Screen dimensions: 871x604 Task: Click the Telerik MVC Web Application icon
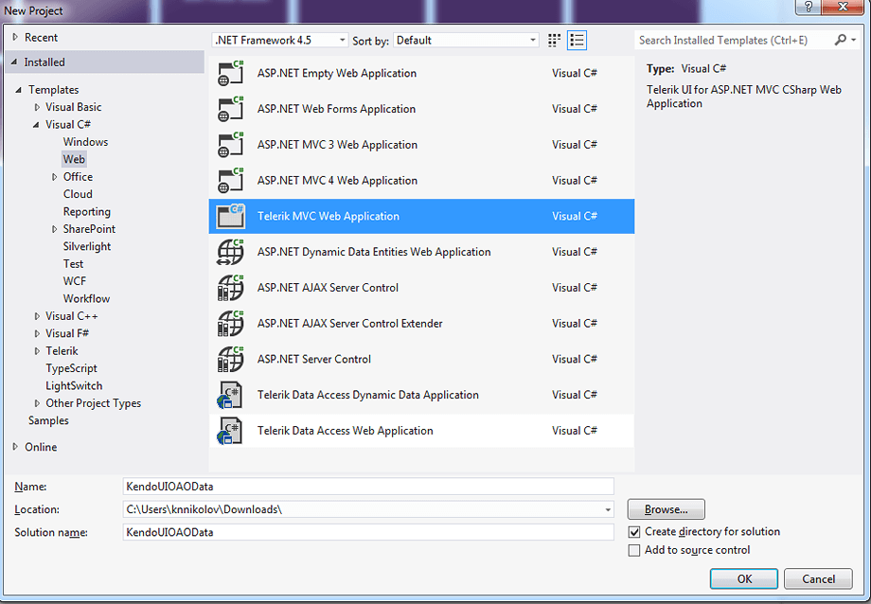230,216
